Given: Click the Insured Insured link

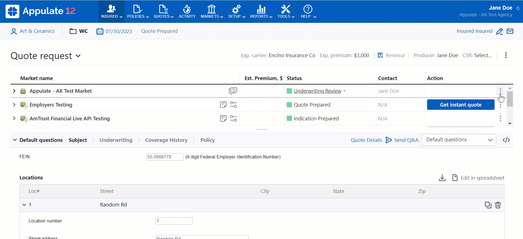Looking at the screenshot, I should click(474, 31).
